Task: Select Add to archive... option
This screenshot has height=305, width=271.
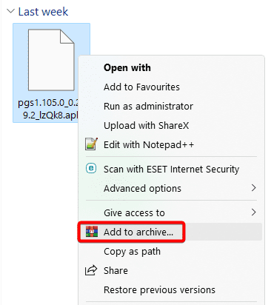Action: pyautogui.click(x=138, y=232)
